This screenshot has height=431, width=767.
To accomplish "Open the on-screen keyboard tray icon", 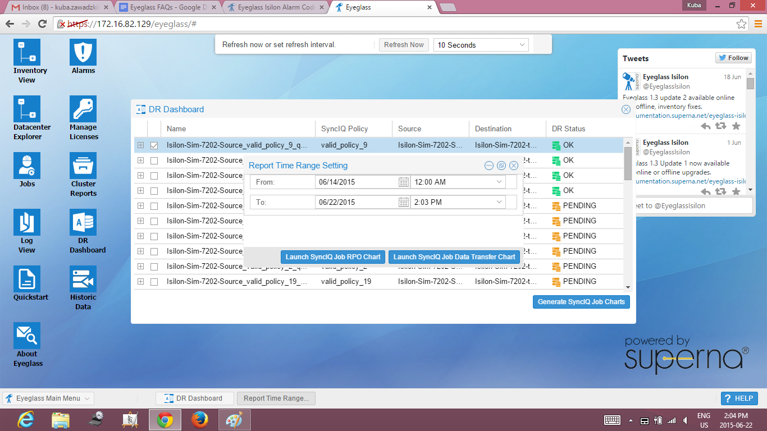I will (x=612, y=420).
